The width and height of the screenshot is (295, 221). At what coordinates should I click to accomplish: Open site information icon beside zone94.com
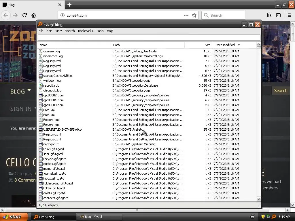point(63,15)
